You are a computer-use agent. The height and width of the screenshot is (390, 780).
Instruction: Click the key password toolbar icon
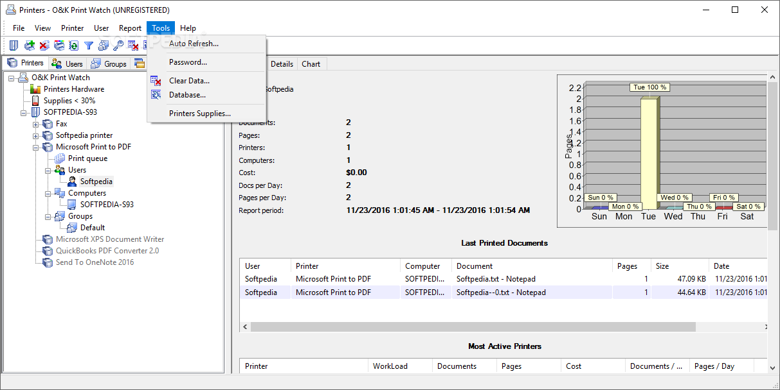(x=118, y=45)
